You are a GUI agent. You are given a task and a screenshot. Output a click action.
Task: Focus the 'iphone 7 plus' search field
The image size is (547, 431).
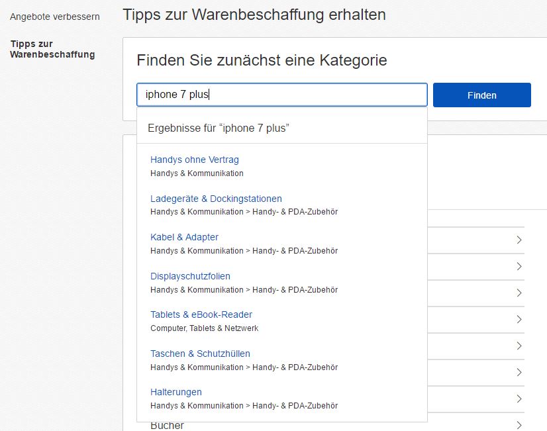[282, 95]
